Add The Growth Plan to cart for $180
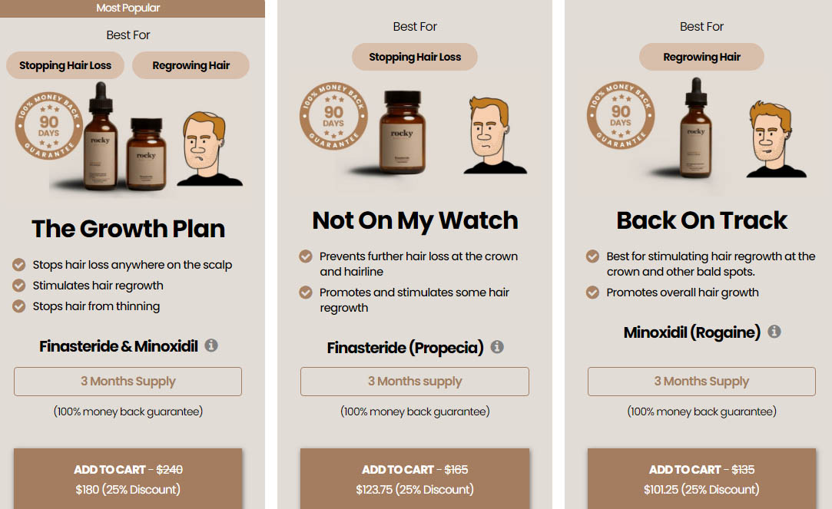832x509 pixels. pyautogui.click(x=128, y=479)
